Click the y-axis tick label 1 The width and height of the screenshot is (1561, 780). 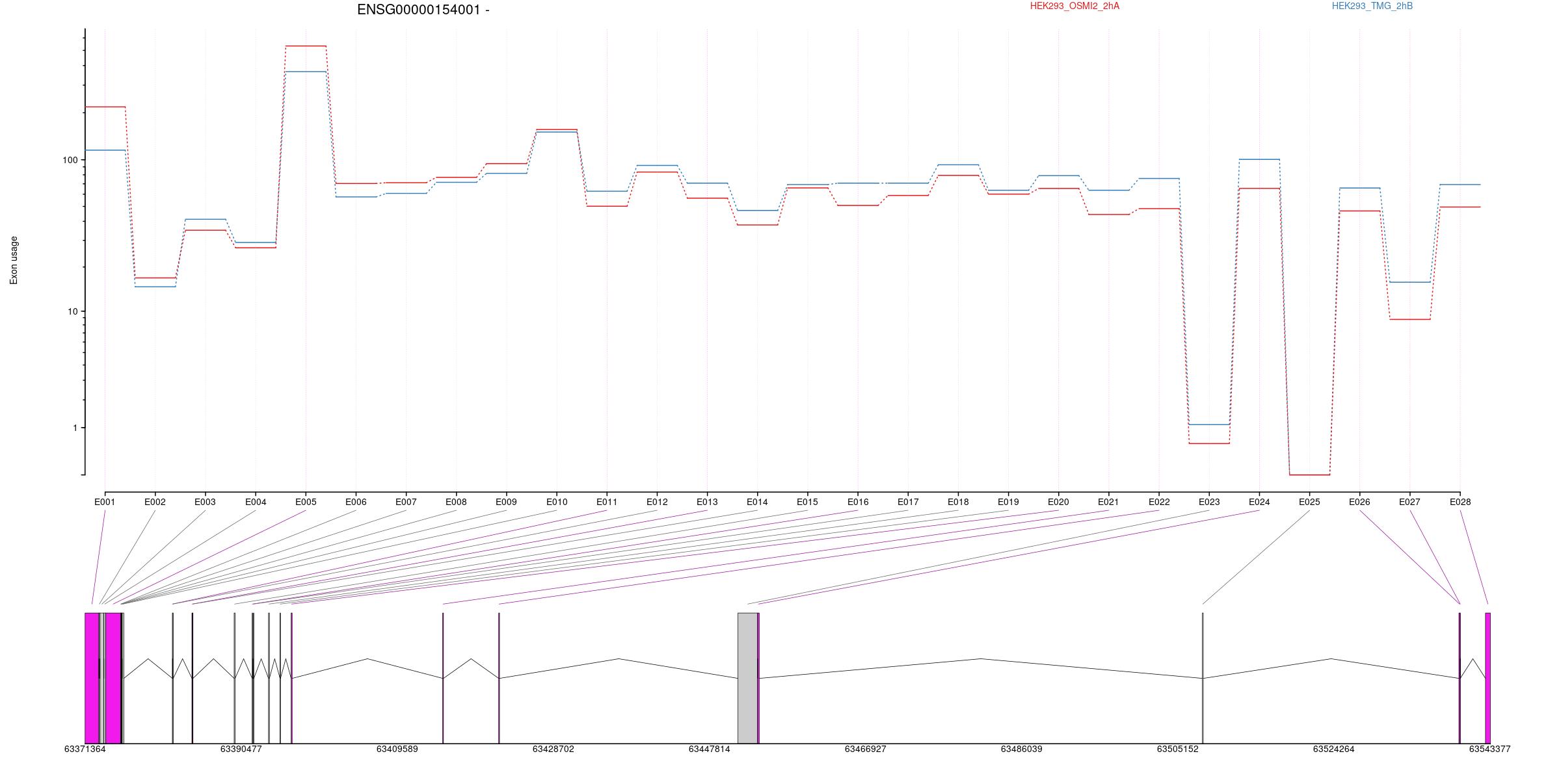pyautogui.click(x=75, y=428)
